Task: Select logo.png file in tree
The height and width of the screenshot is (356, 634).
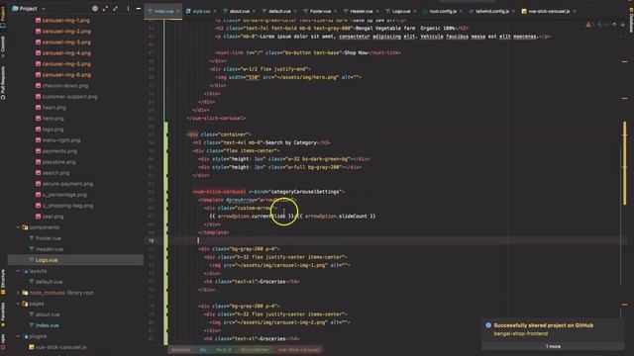Action: [x=50, y=130]
